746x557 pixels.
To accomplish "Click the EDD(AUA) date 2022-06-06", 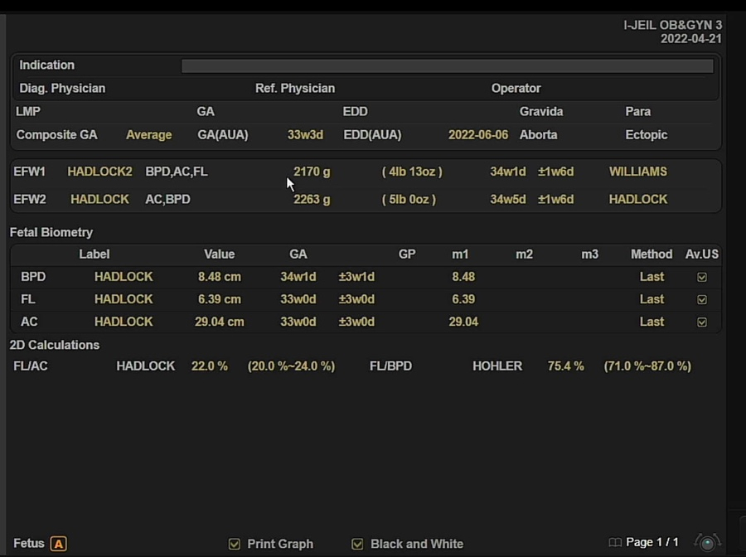I will tap(478, 135).
